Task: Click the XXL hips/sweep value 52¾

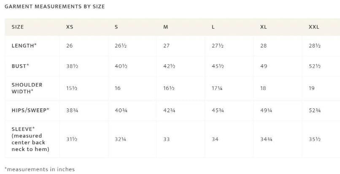Action: click(x=315, y=110)
